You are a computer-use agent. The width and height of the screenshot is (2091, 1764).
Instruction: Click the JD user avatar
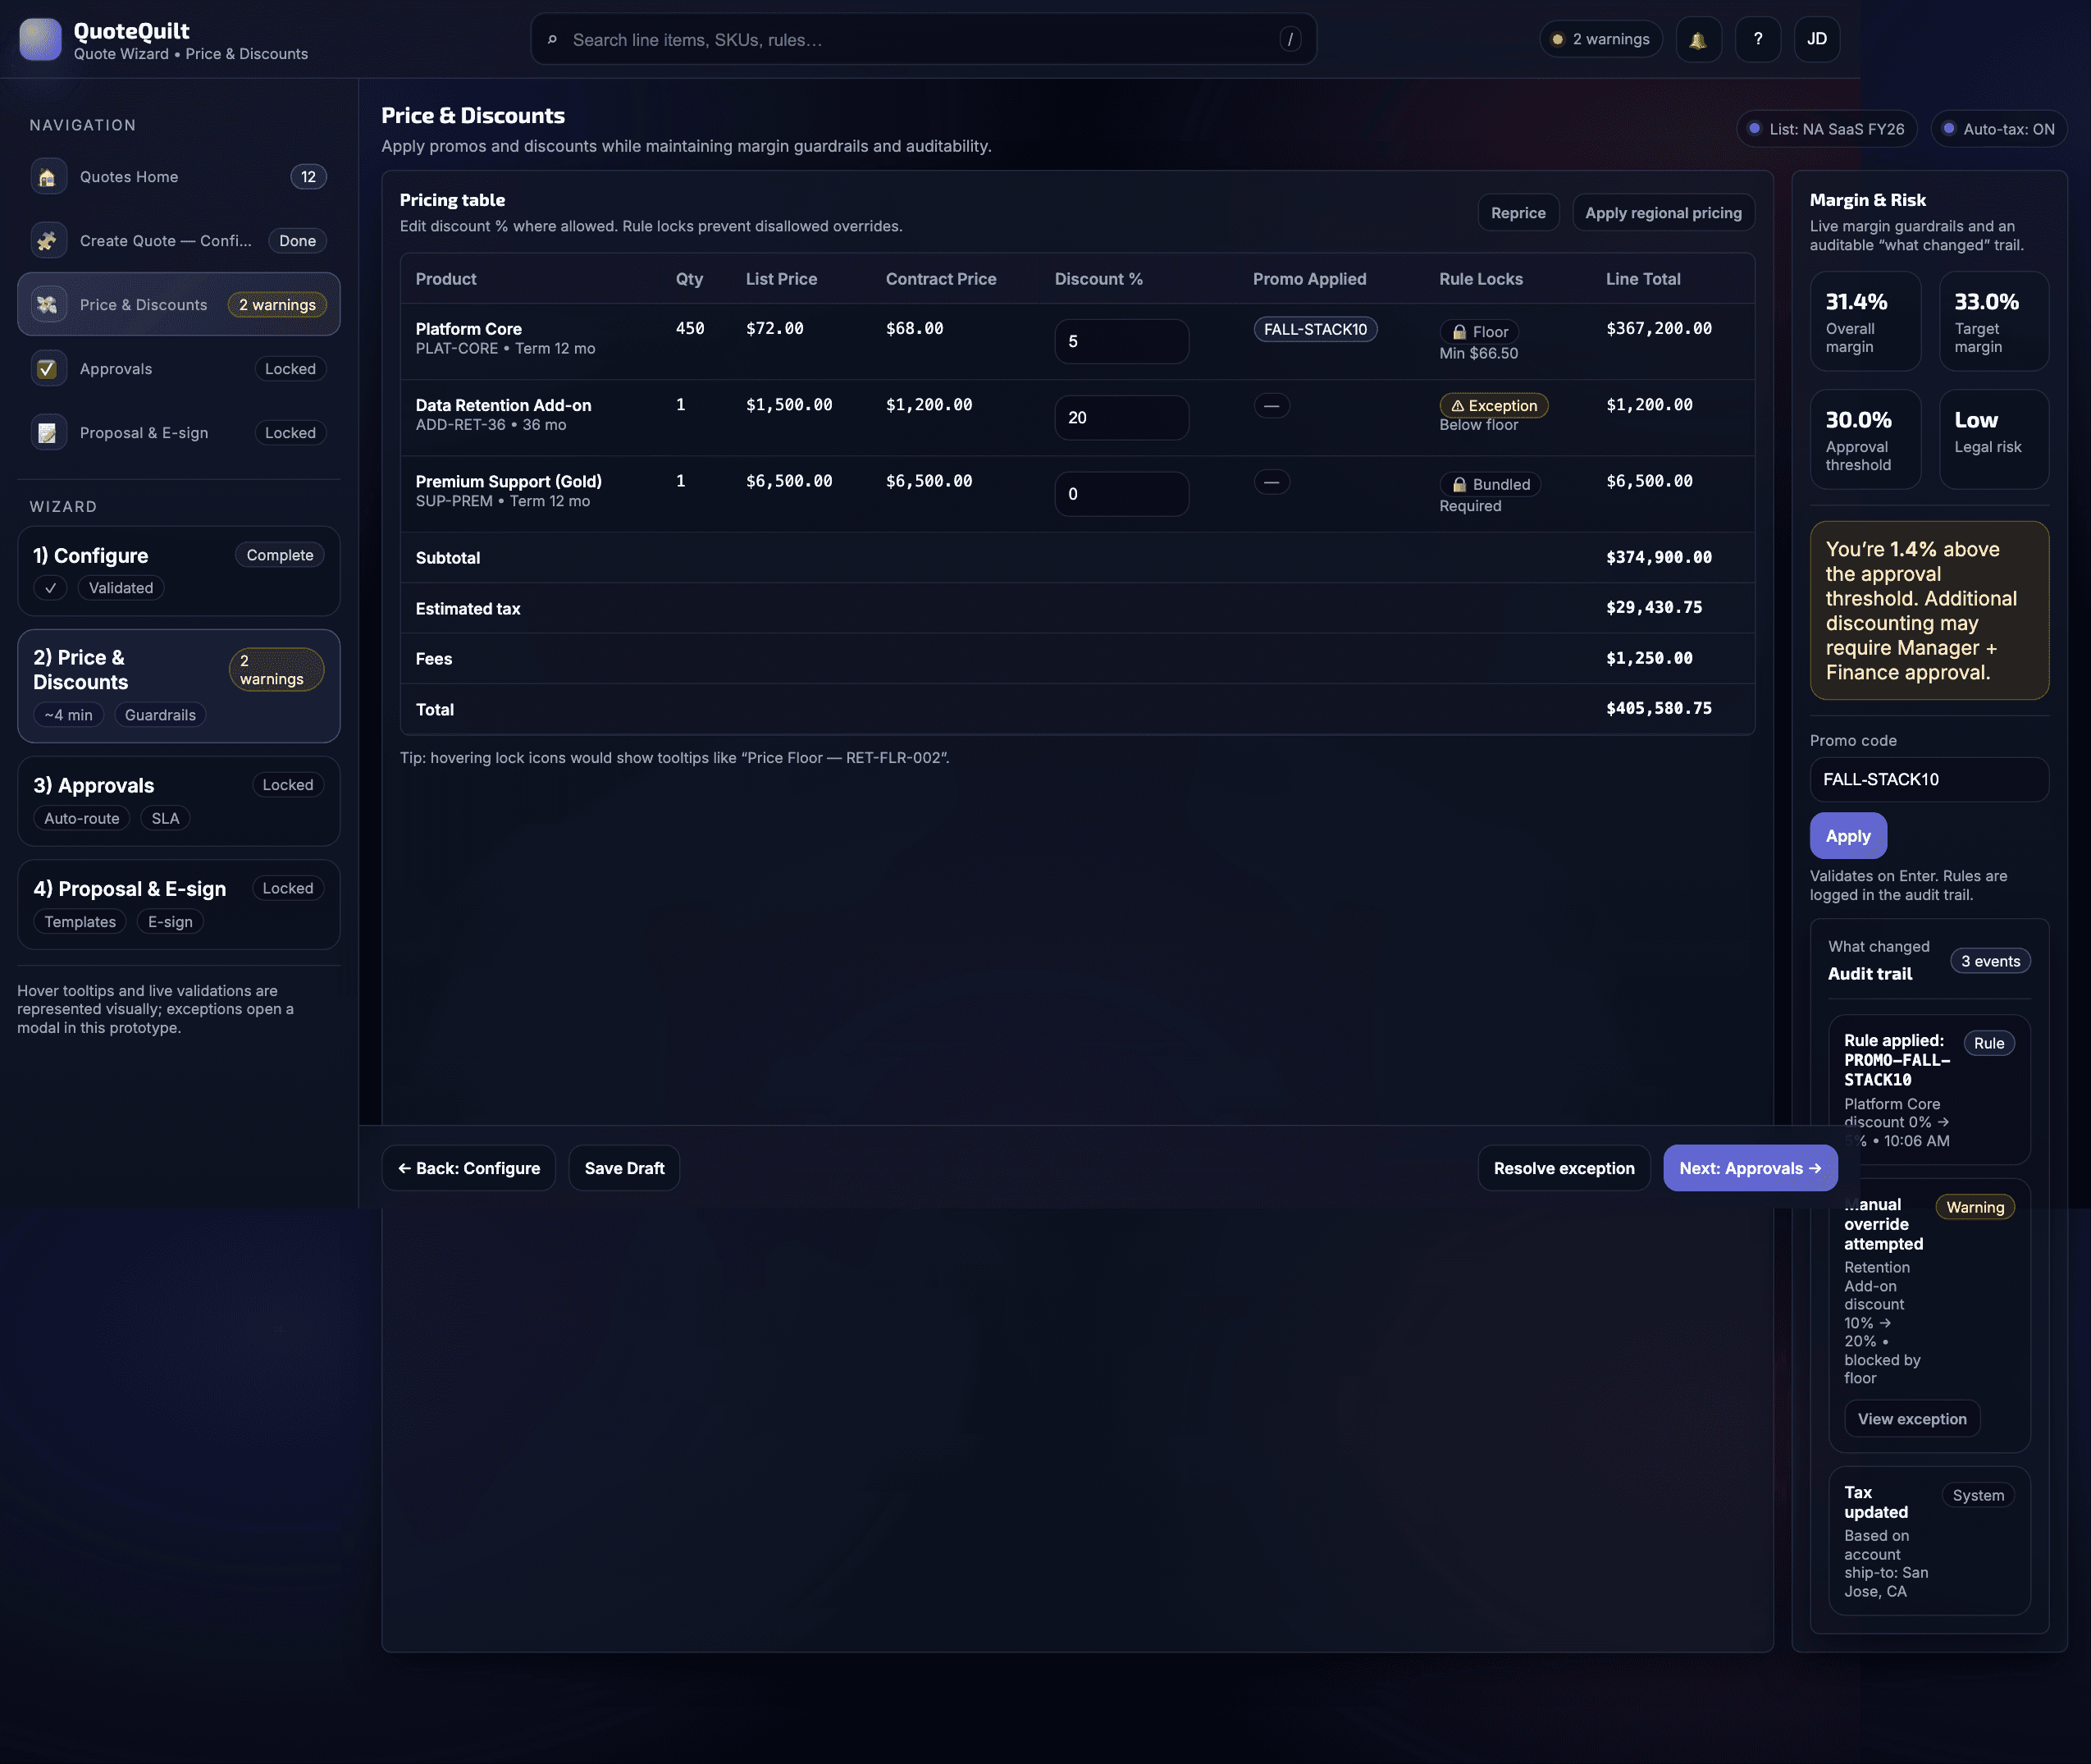1816,40
